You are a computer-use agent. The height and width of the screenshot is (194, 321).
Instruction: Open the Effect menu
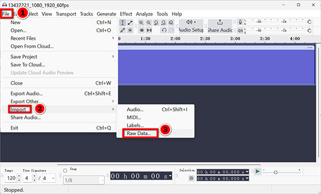pyautogui.click(x=126, y=14)
